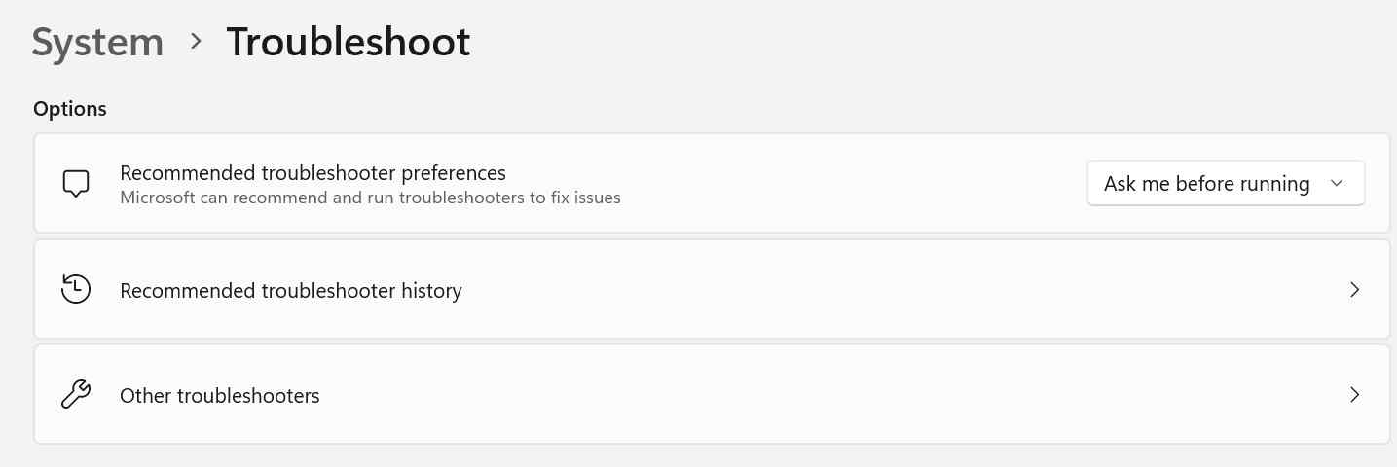
Task: Click the Troubleshoot page title
Action: (x=349, y=43)
